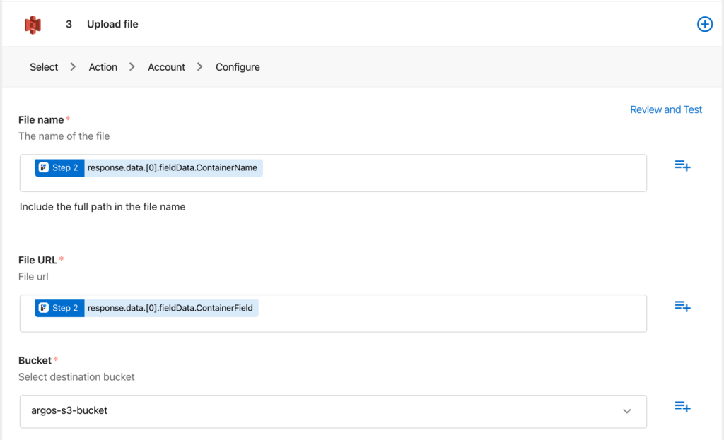
Task: Open the argos-s3-bucket Bucket dropdown
Action: click(318, 411)
